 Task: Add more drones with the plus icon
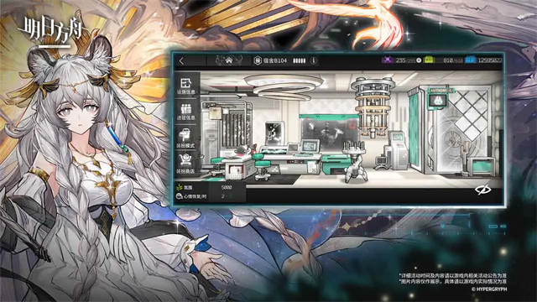pyautogui.click(x=419, y=60)
